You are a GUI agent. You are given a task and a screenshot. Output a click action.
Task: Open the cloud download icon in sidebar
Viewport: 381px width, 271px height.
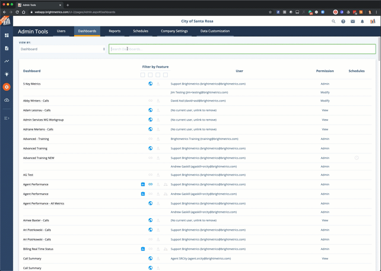pyautogui.click(x=6, y=100)
